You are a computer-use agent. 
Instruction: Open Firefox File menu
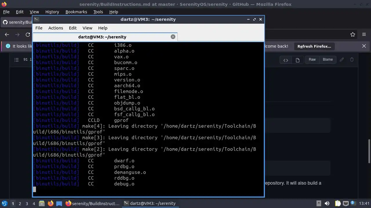[x=6, y=12]
